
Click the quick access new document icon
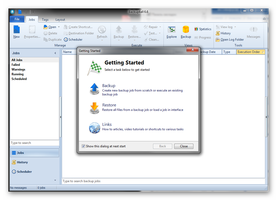[20, 12]
